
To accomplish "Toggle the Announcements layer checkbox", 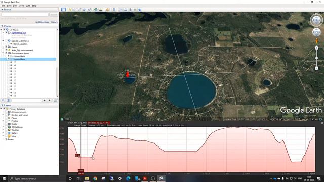I will [x=6, y=112].
